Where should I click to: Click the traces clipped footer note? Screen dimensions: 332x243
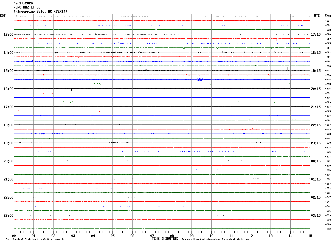coord(215,239)
